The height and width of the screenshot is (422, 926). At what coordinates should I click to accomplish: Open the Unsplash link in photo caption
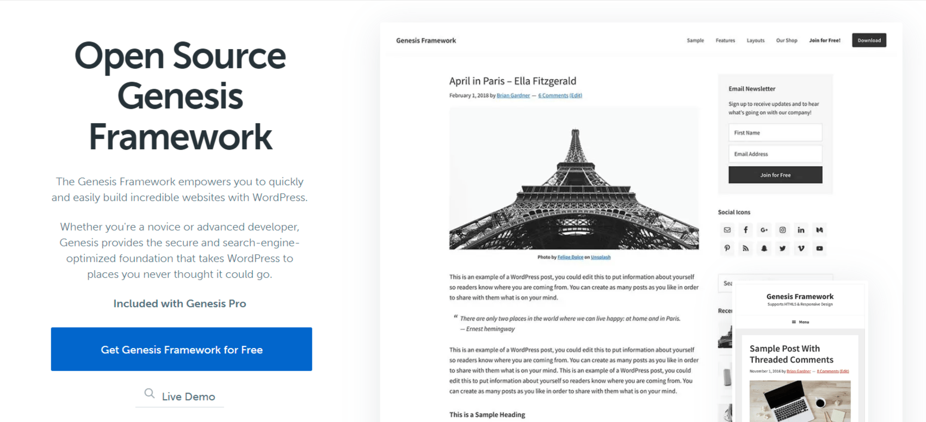(x=601, y=257)
